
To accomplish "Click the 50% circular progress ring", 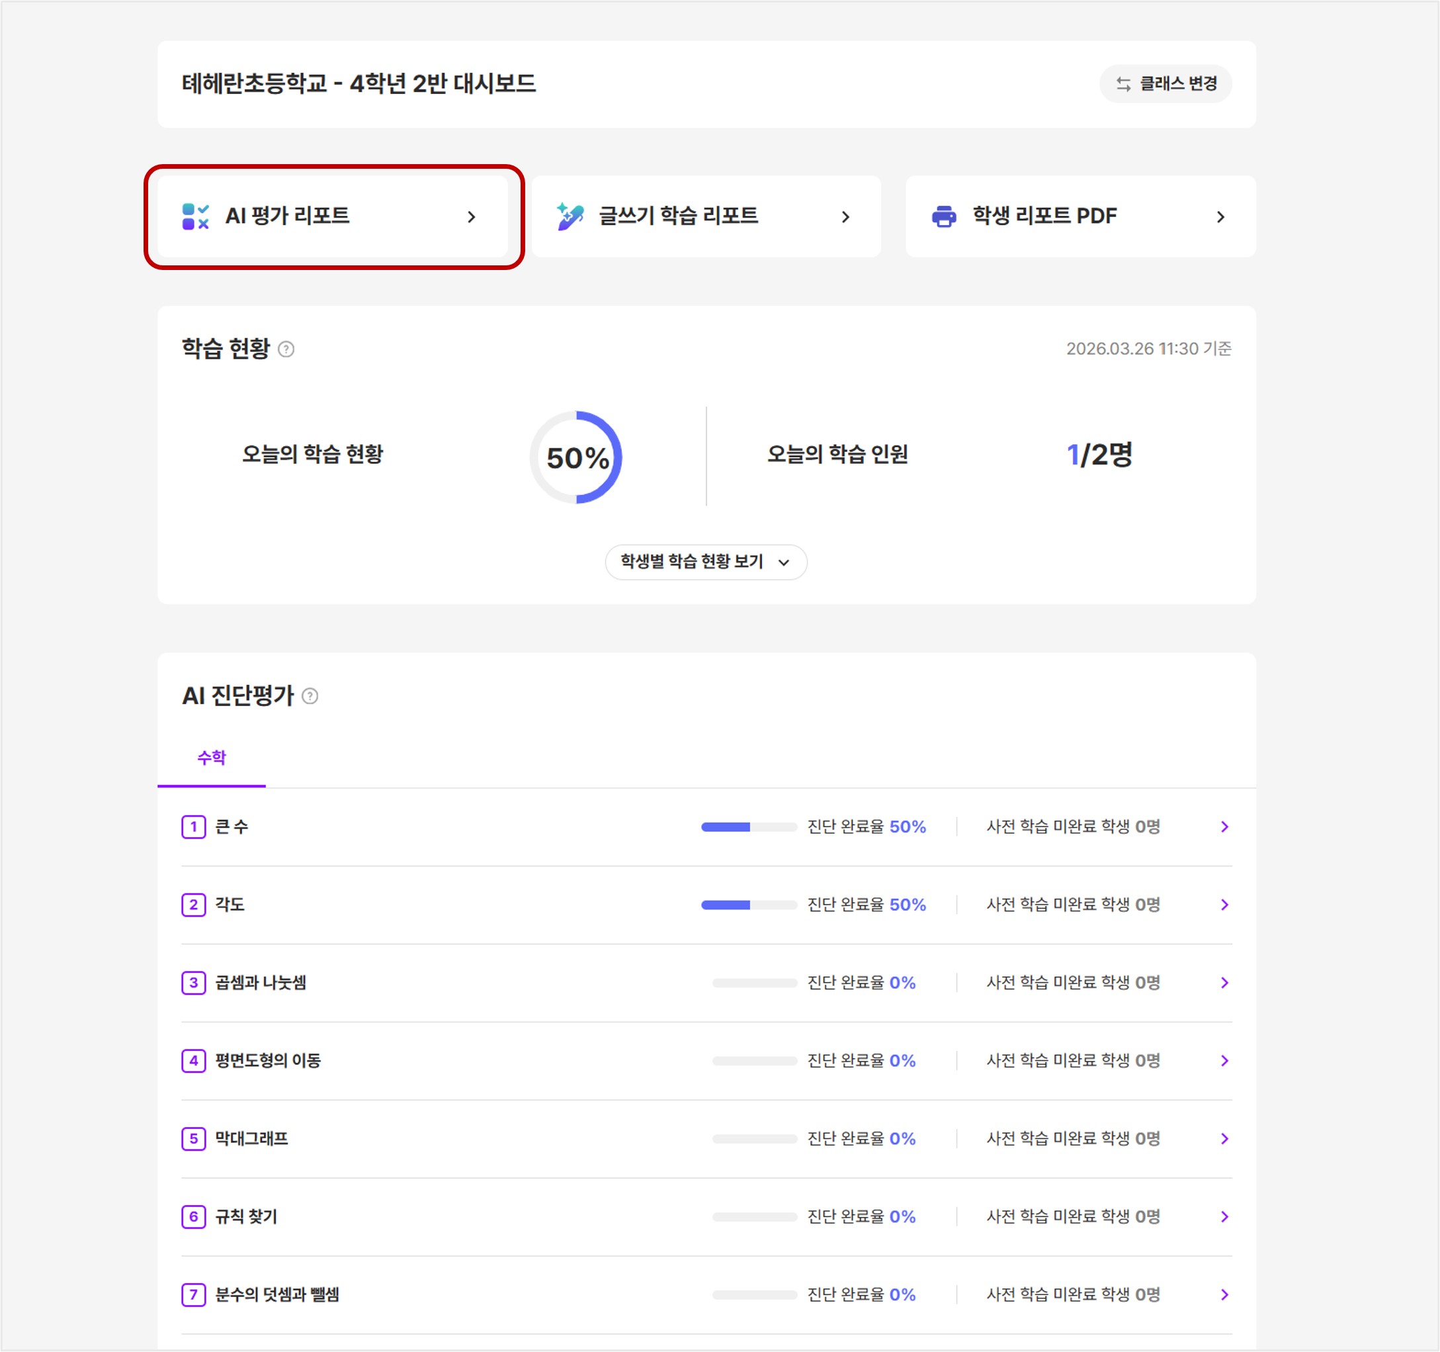I will pos(577,458).
